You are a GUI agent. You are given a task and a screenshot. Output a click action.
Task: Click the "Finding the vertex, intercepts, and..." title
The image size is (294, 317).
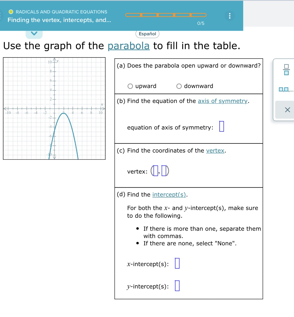click(x=59, y=20)
